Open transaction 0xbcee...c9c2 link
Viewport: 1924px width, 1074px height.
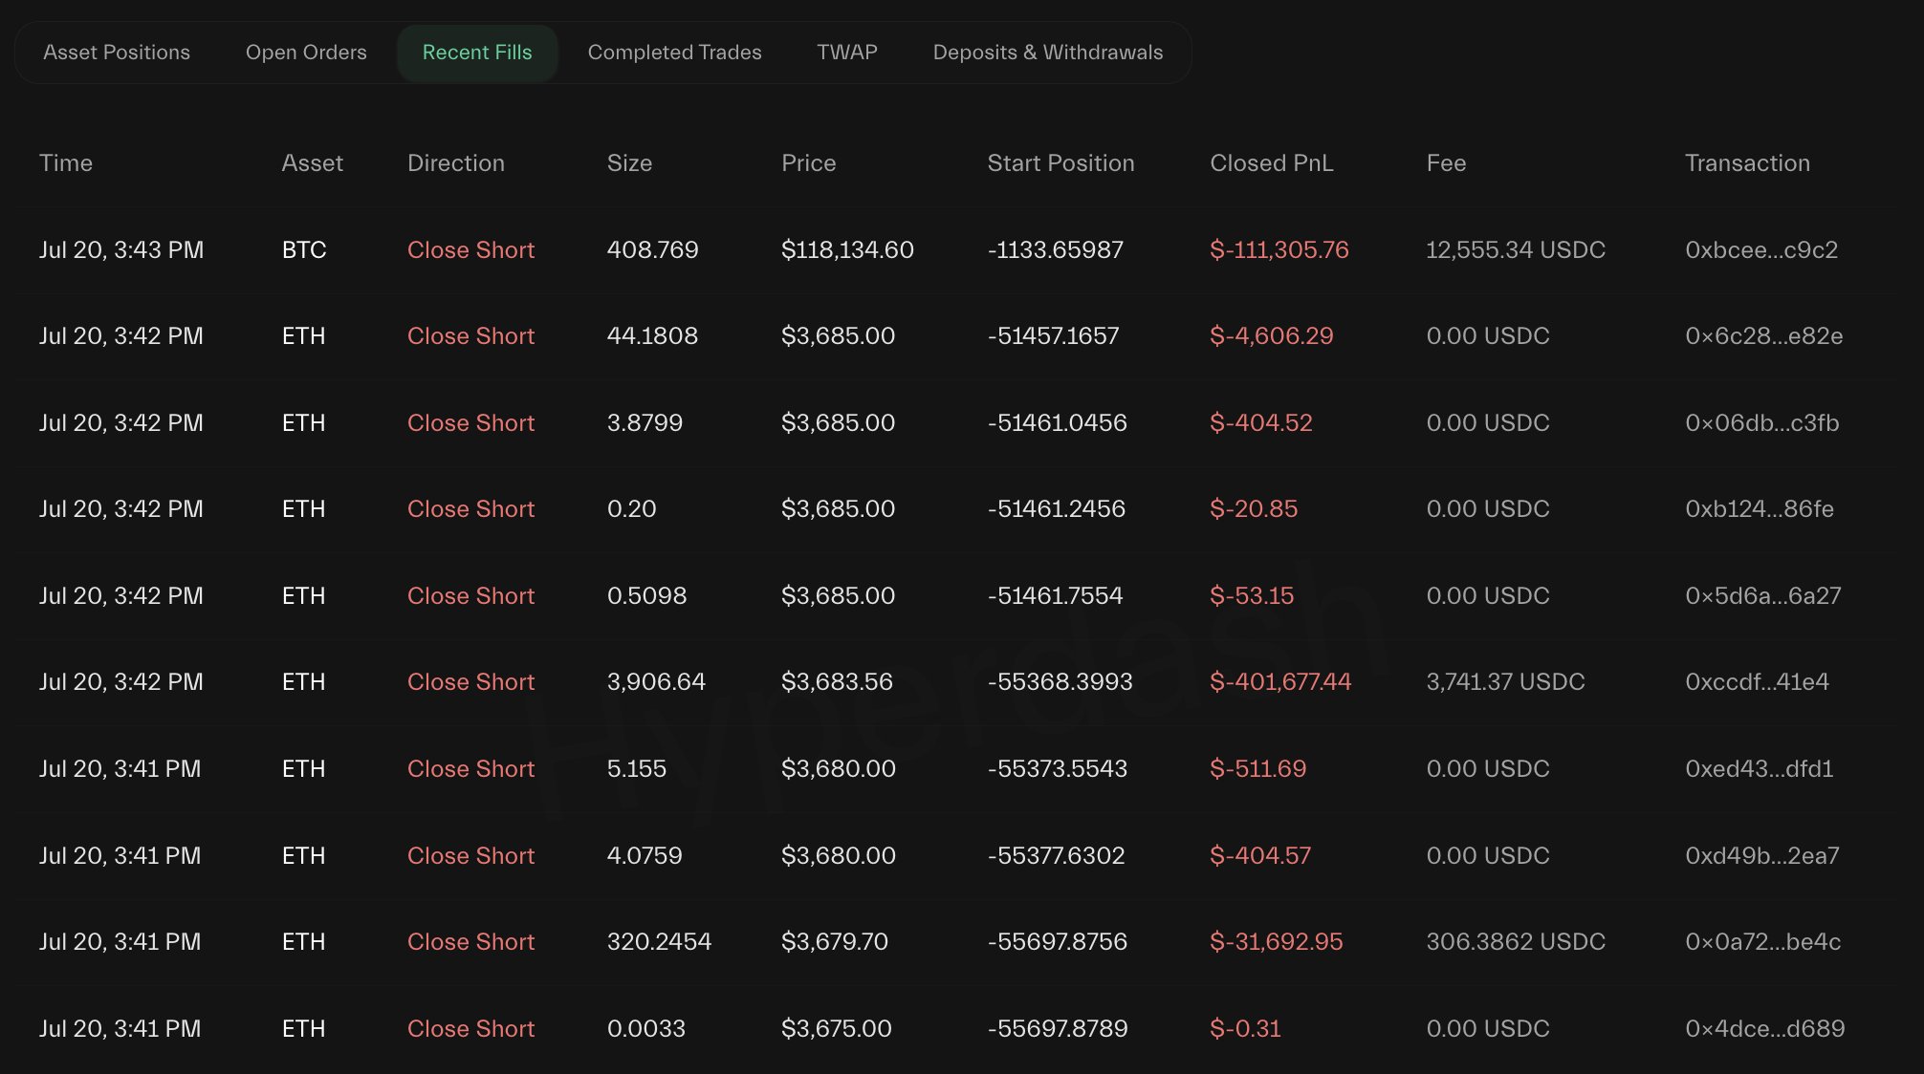(x=1761, y=250)
